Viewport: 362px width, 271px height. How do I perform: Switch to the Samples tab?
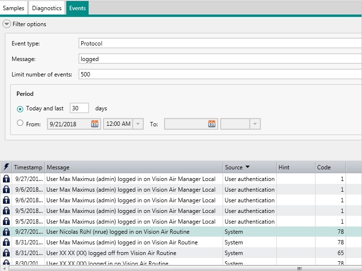tap(14, 8)
